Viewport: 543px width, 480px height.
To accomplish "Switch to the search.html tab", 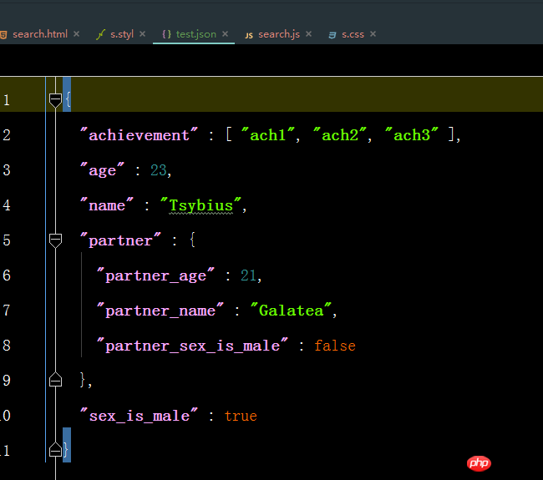I will [40, 34].
